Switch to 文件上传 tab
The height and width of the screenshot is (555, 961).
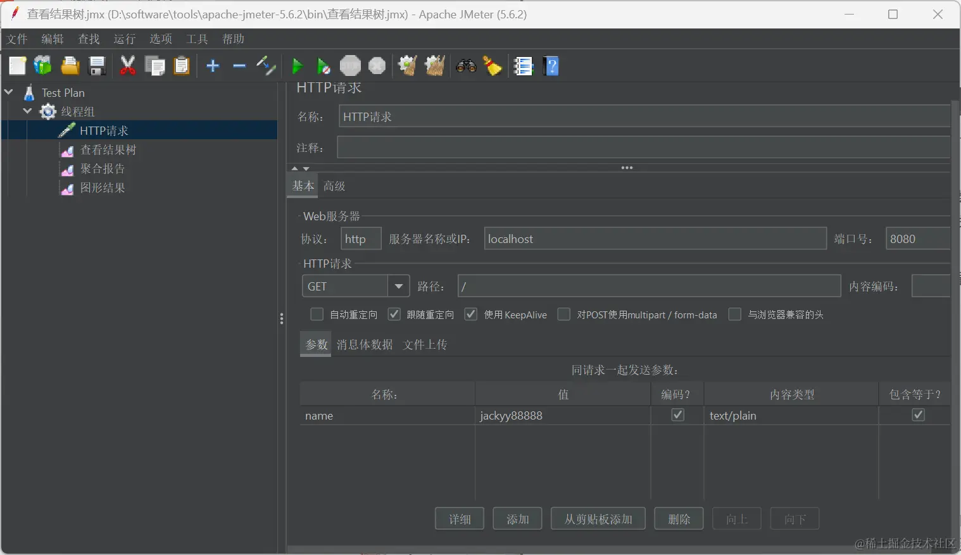(425, 345)
